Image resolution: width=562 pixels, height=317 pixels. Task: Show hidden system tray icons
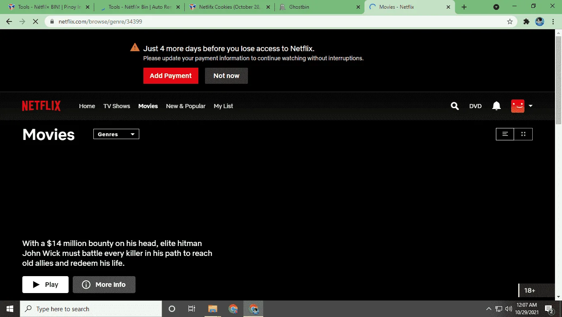[489, 309]
